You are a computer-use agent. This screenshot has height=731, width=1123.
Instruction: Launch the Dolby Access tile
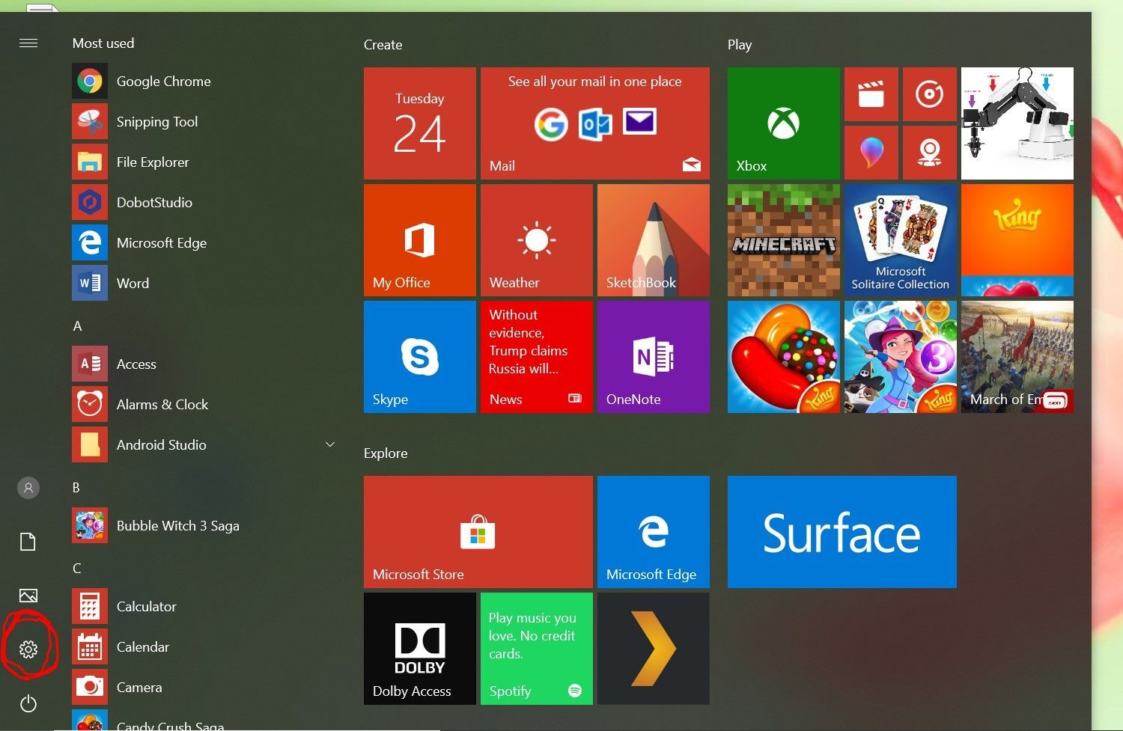(420, 649)
